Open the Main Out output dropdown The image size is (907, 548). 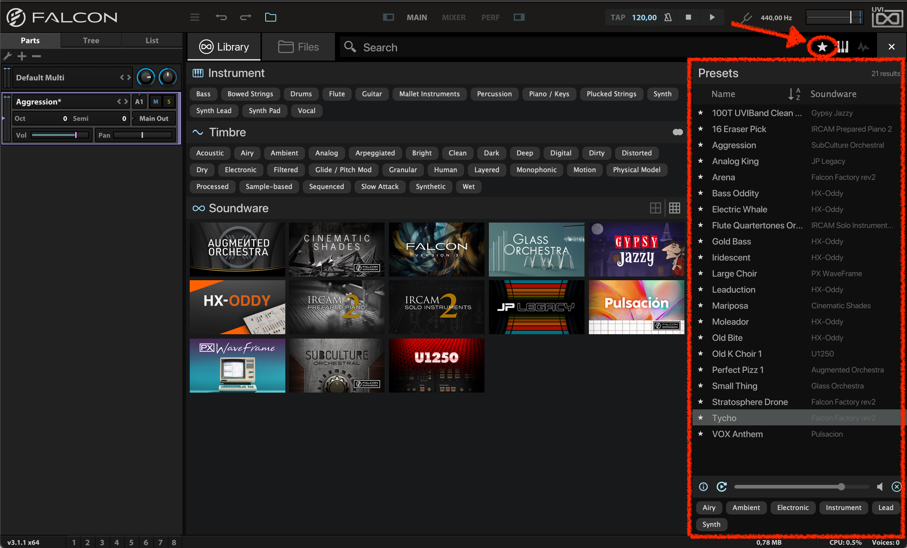[154, 119]
